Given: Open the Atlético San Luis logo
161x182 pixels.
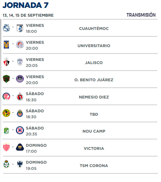Looking at the screenshot, I should click(20, 45).
